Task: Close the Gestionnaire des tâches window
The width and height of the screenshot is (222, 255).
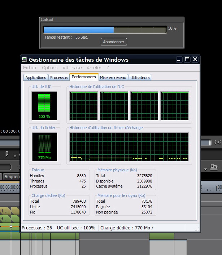Action: [x=195, y=60]
